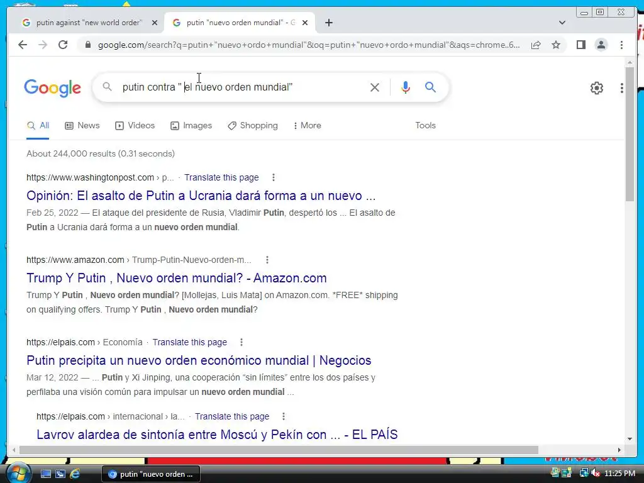
Task: Click Show Desktop in quick launch
Action: point(45,474)
